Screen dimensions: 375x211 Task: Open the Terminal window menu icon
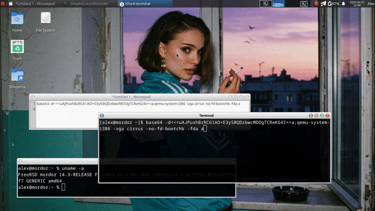102,115
